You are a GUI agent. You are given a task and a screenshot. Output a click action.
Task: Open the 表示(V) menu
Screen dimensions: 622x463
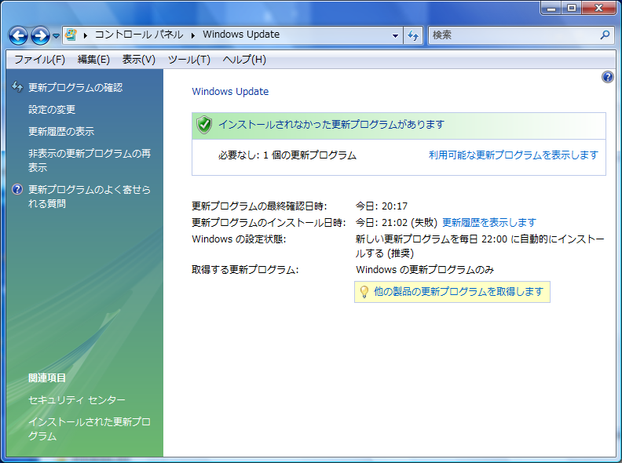point(139,60)
